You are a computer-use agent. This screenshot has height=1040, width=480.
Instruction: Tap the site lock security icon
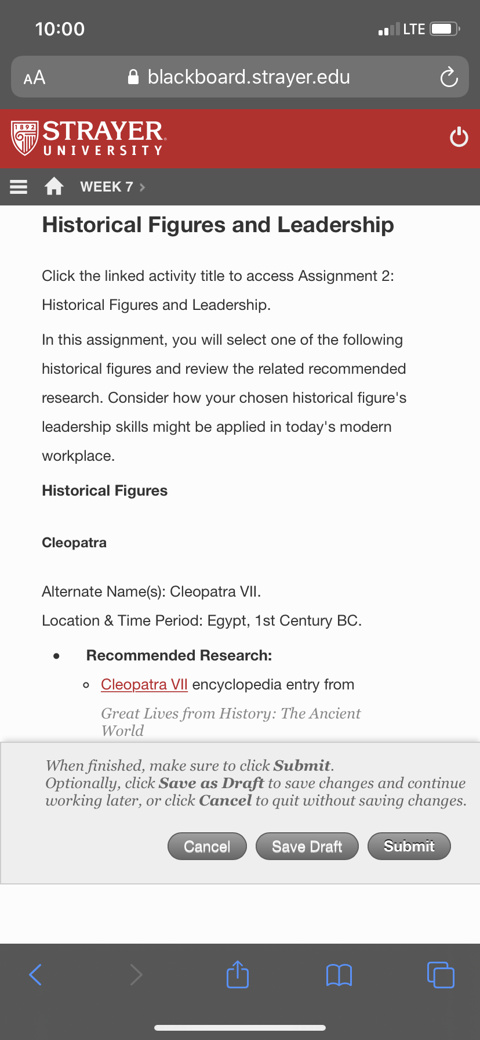(x=133, y=77)
